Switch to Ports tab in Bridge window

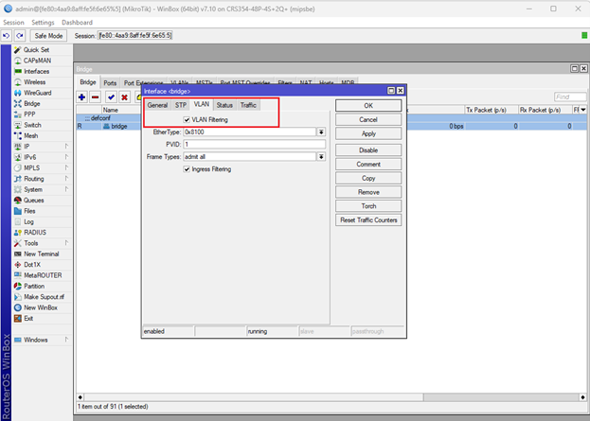point(110,83)
